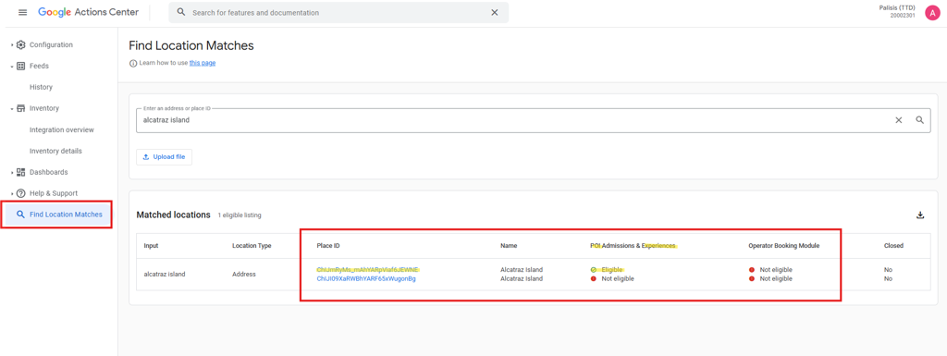Run search with the address field magnifier
Viewport: 947px width, 356px height.
click(x=920, y=120)
